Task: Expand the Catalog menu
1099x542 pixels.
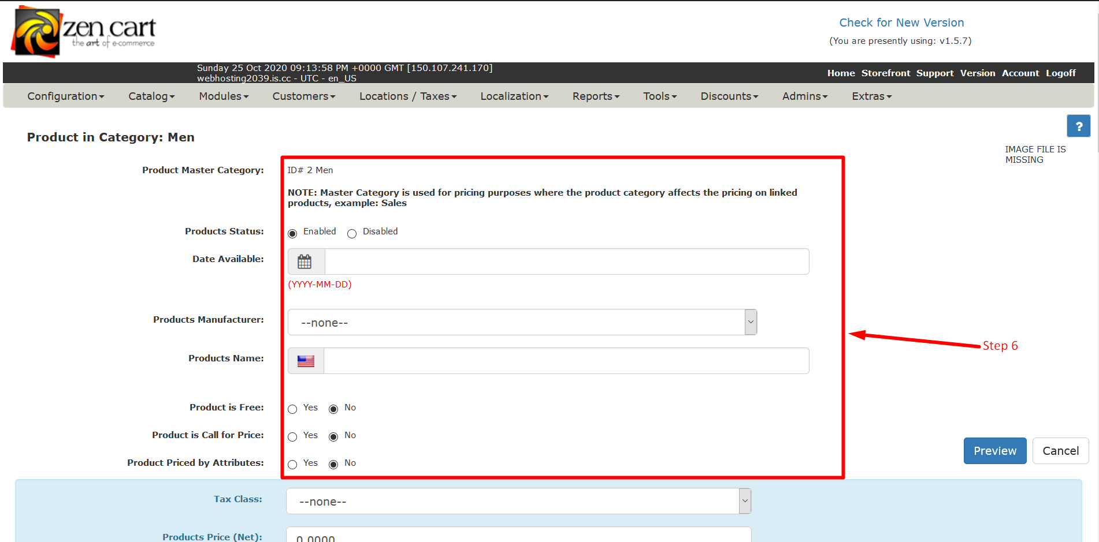Action: [x=151, y=96]
